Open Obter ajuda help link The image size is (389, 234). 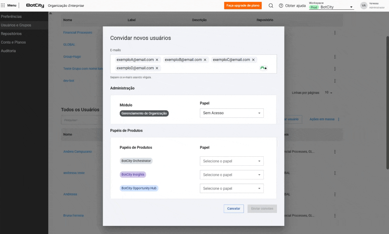click(292, 6)
